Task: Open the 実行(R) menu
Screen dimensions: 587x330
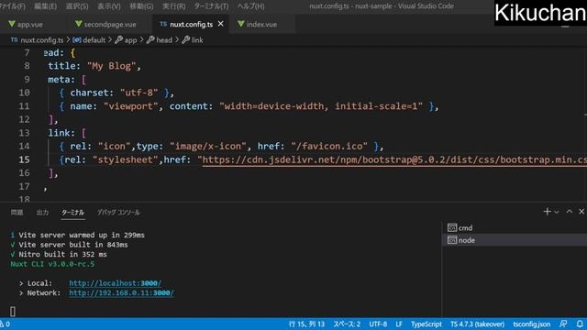Action: [x=173, y=6]
